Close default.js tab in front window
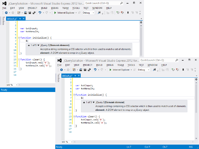Image resolution: width=199 pixels, height=149 pixels. click(79, 76)
